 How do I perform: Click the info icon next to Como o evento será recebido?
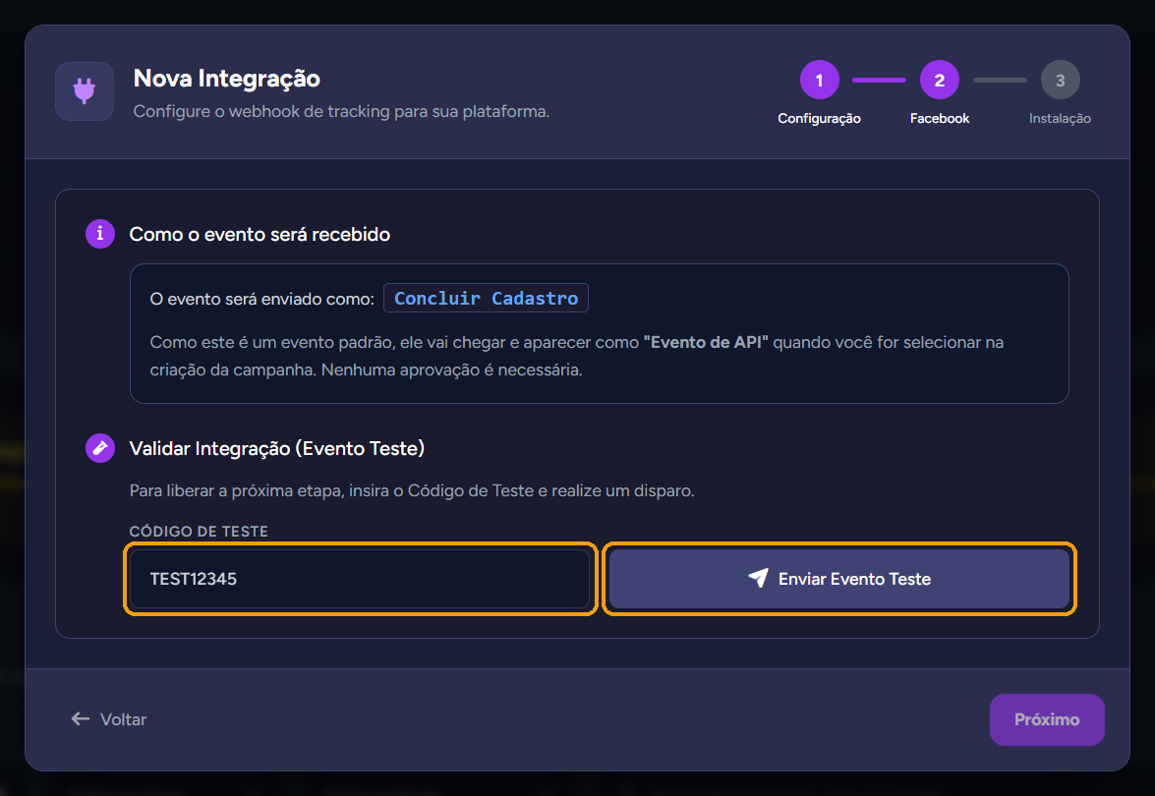click(x=100, y=234)
